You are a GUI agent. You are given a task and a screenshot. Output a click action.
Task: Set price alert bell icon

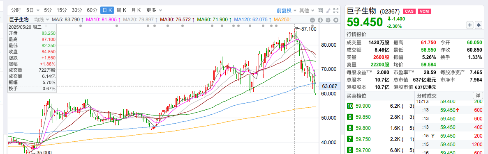[x=479, y=25]
